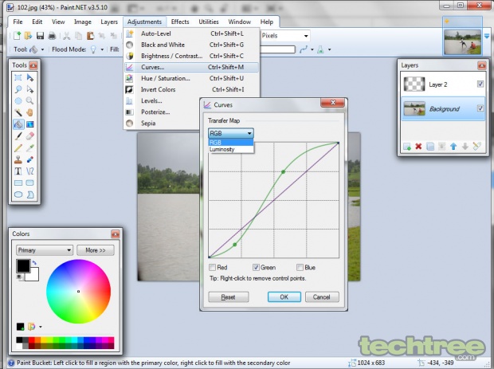494x369 pixels.
Task: Select the Lasso Select tool
Action: click(18, 89)
